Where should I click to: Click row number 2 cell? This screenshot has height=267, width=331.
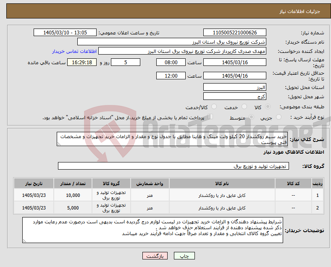pos(318,208)
